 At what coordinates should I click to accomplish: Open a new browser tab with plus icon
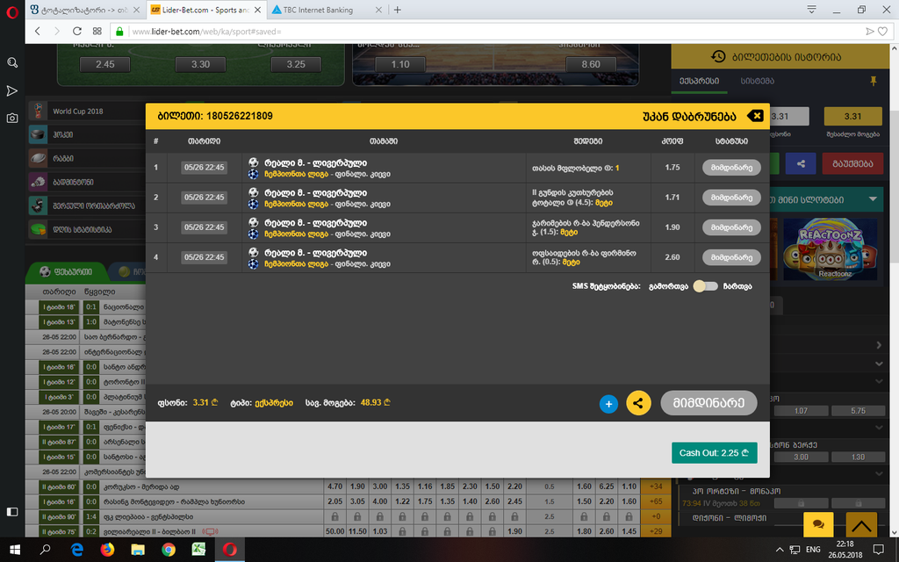pos(398,10)
